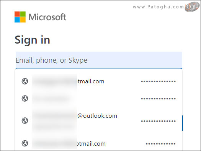201x151 pixels.
Task: Click the www.Patoghu.com watermark text
Action: tap(159, 7)
